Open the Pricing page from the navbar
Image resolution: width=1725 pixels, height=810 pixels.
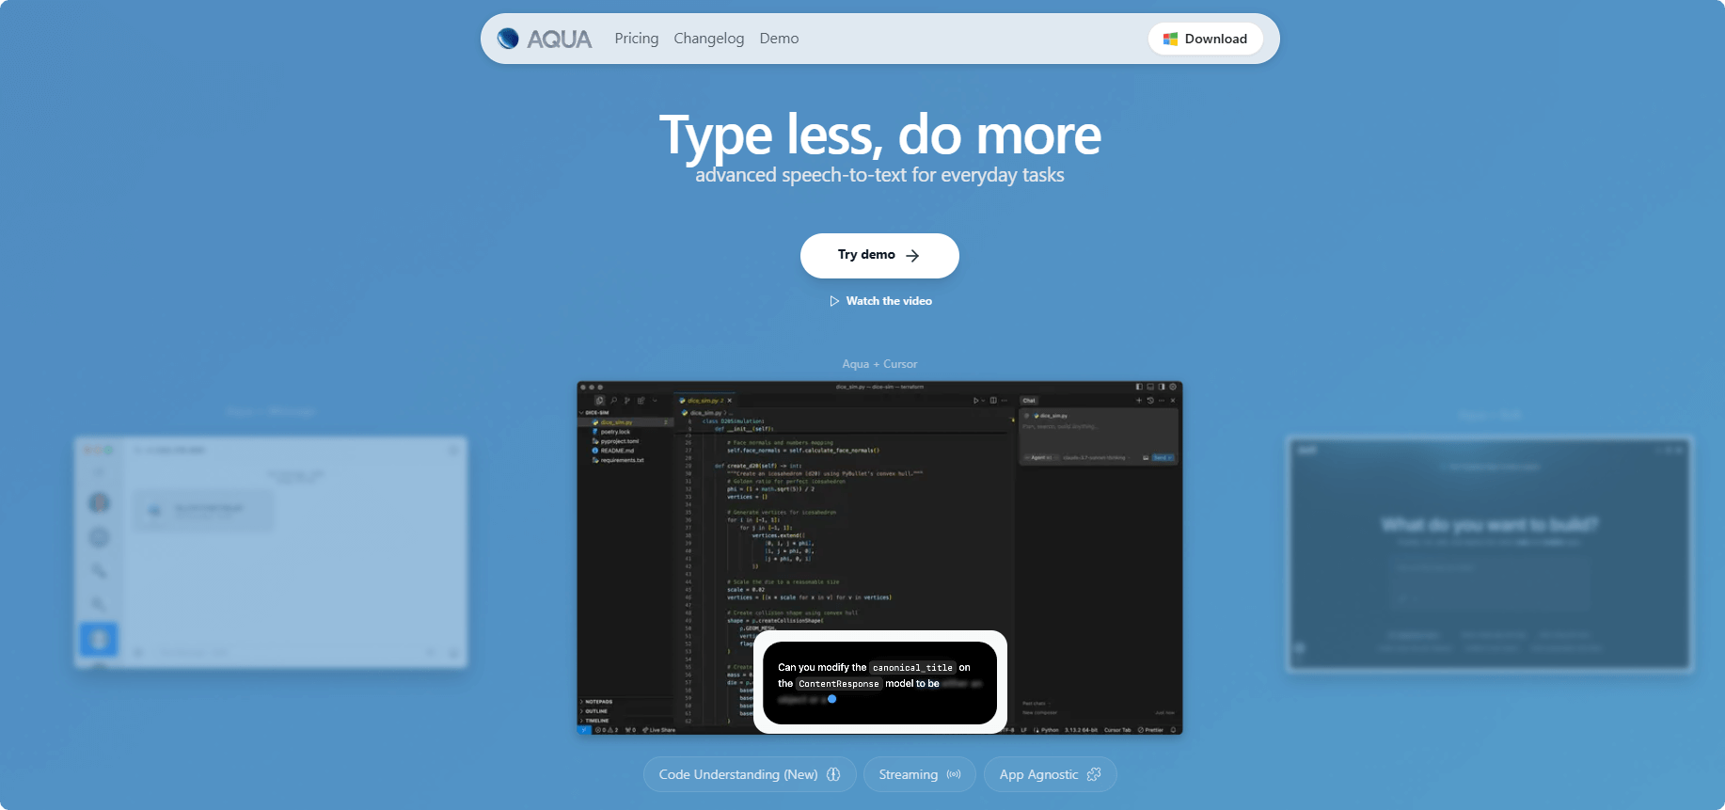[637, 39]
